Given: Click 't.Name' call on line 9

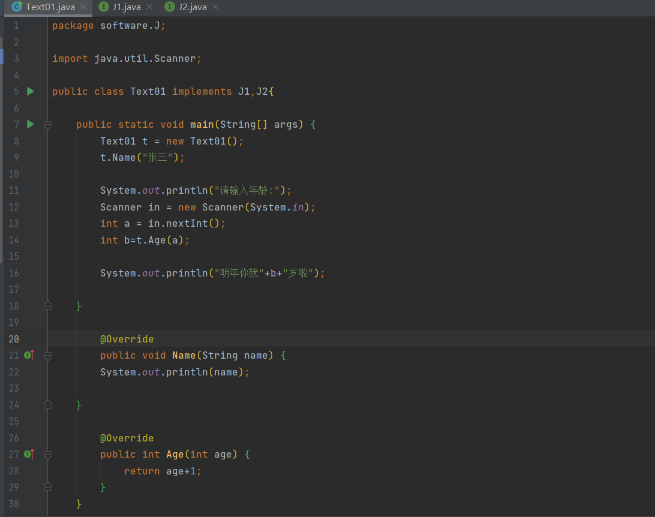Looking at the screenshot, I should pyautogui.click(x=118, y=157).
